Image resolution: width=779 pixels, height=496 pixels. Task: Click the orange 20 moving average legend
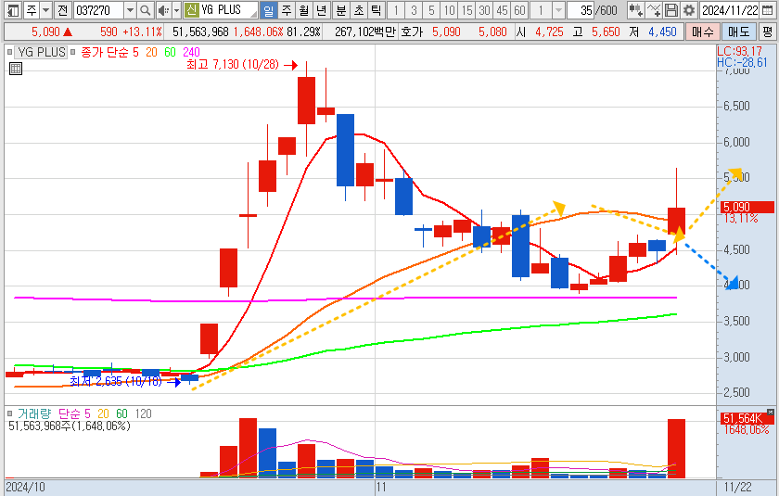(x=151, y=52)
